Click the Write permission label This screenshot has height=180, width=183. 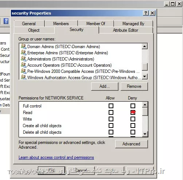pos(27,119)
